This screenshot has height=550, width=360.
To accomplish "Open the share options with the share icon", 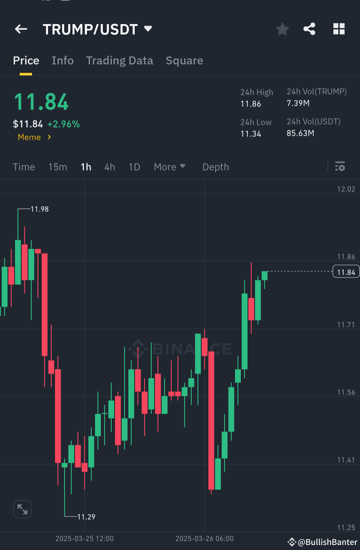I will tap(309, 29).
